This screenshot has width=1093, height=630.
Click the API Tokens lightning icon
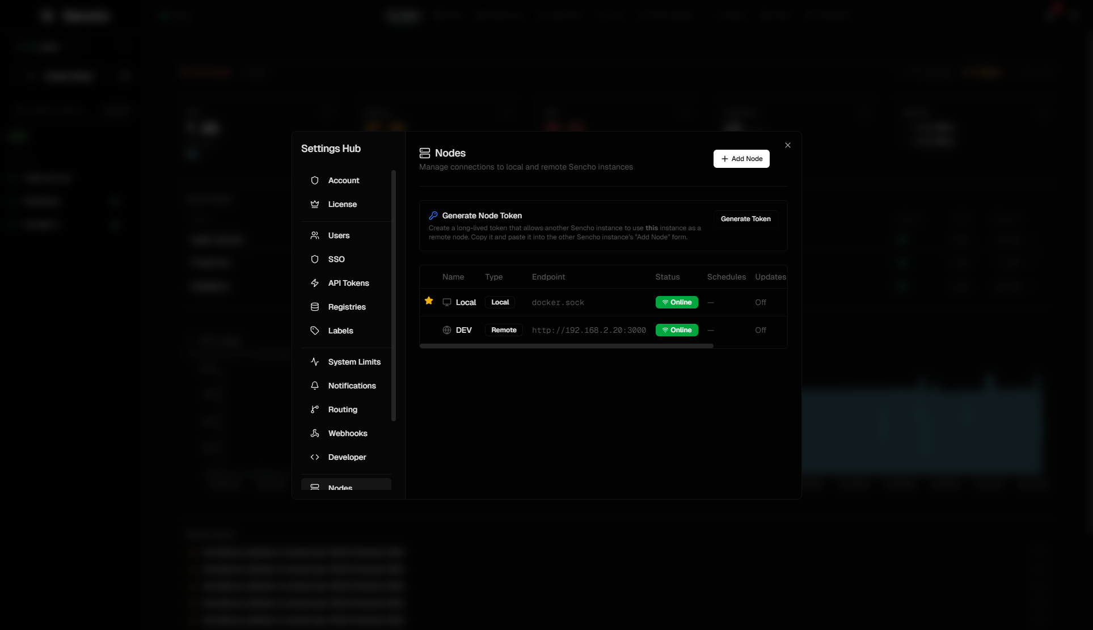[x=315, y=283]
